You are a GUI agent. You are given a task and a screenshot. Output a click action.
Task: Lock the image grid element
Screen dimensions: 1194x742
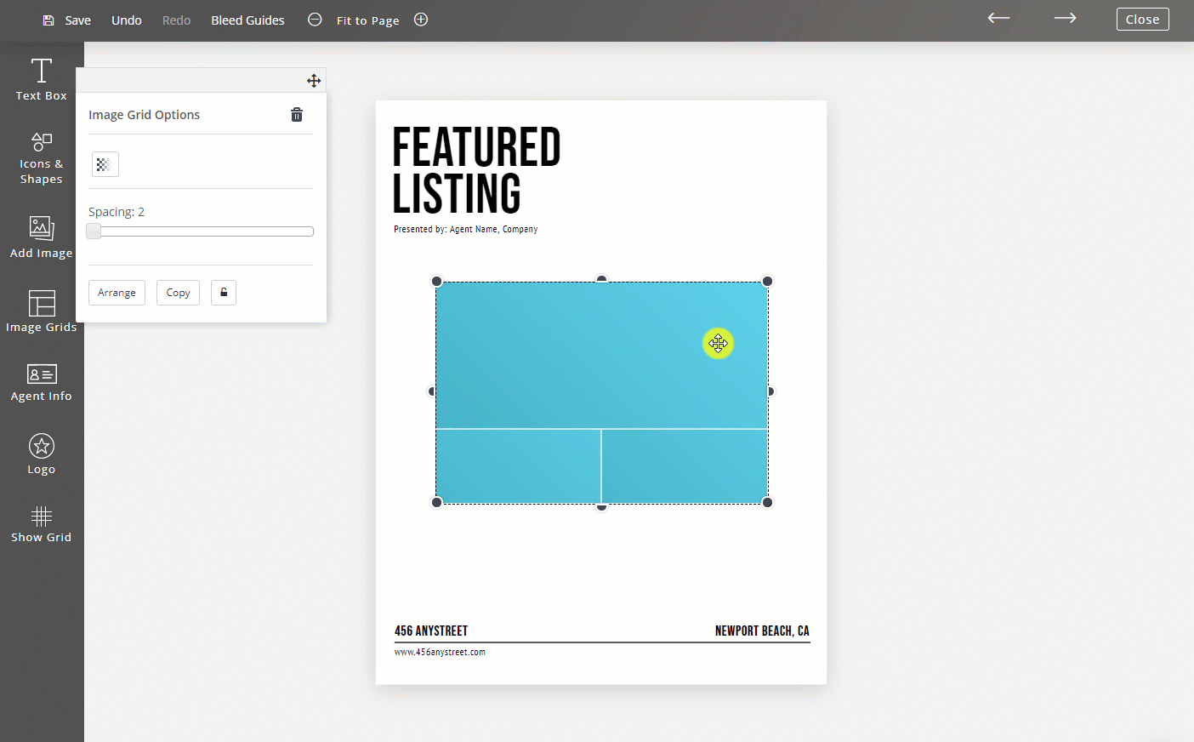pyautogui.click(x=223, y=292)
